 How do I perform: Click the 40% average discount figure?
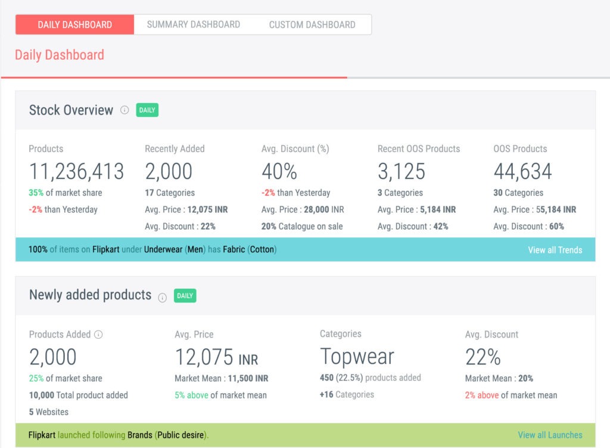pyautogui.click(x=279, y=172)
